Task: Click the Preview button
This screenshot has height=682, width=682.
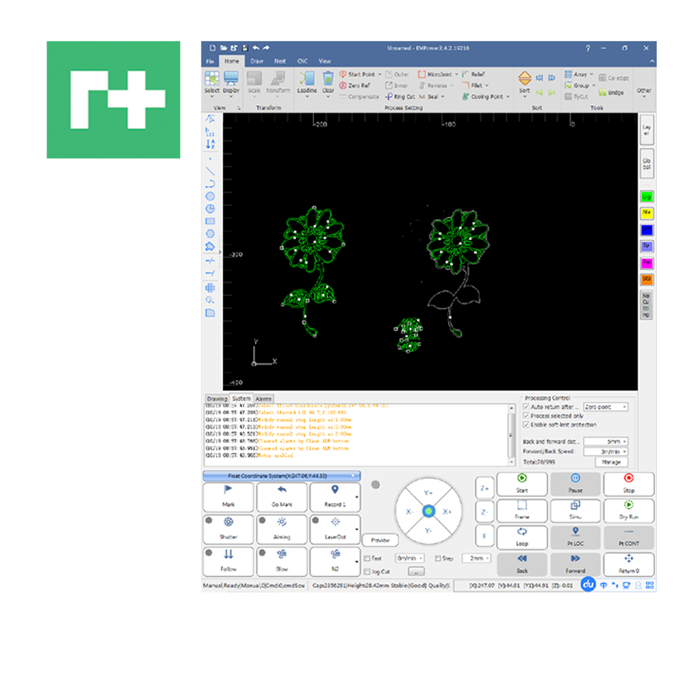Action: (381, 539)
